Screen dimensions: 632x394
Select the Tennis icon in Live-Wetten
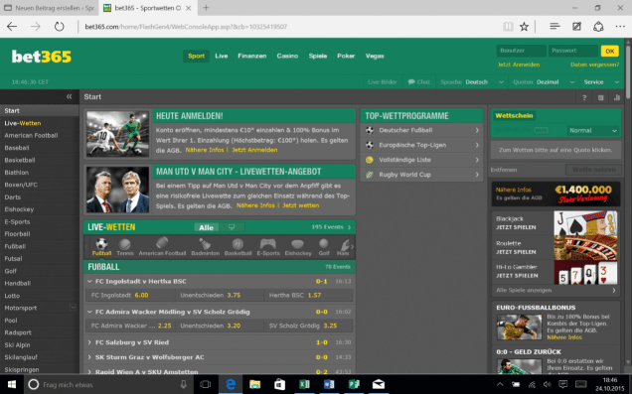point(125,247)
